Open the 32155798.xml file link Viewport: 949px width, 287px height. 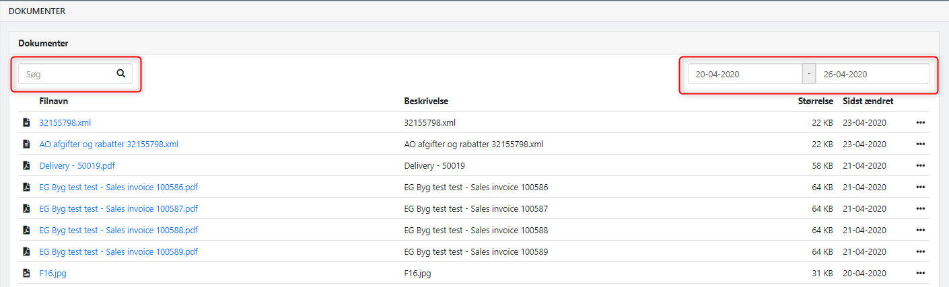65,123
